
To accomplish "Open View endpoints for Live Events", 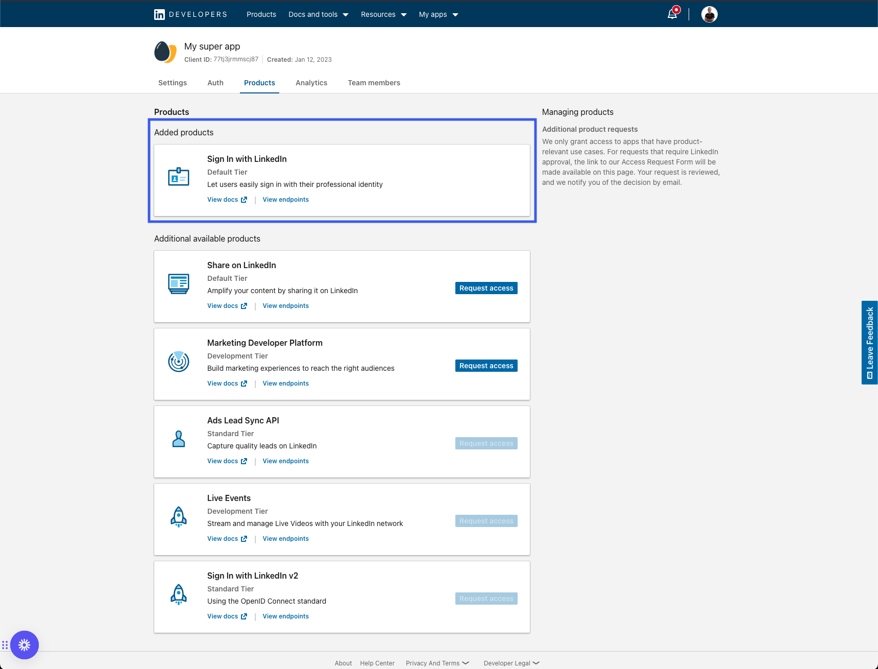I will tap(286, 539).
